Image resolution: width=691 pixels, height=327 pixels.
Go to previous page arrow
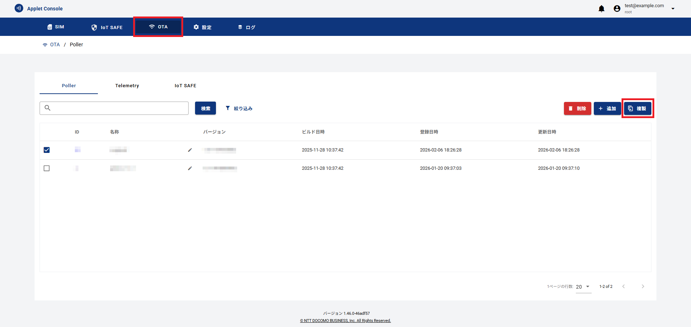point(623,286)
